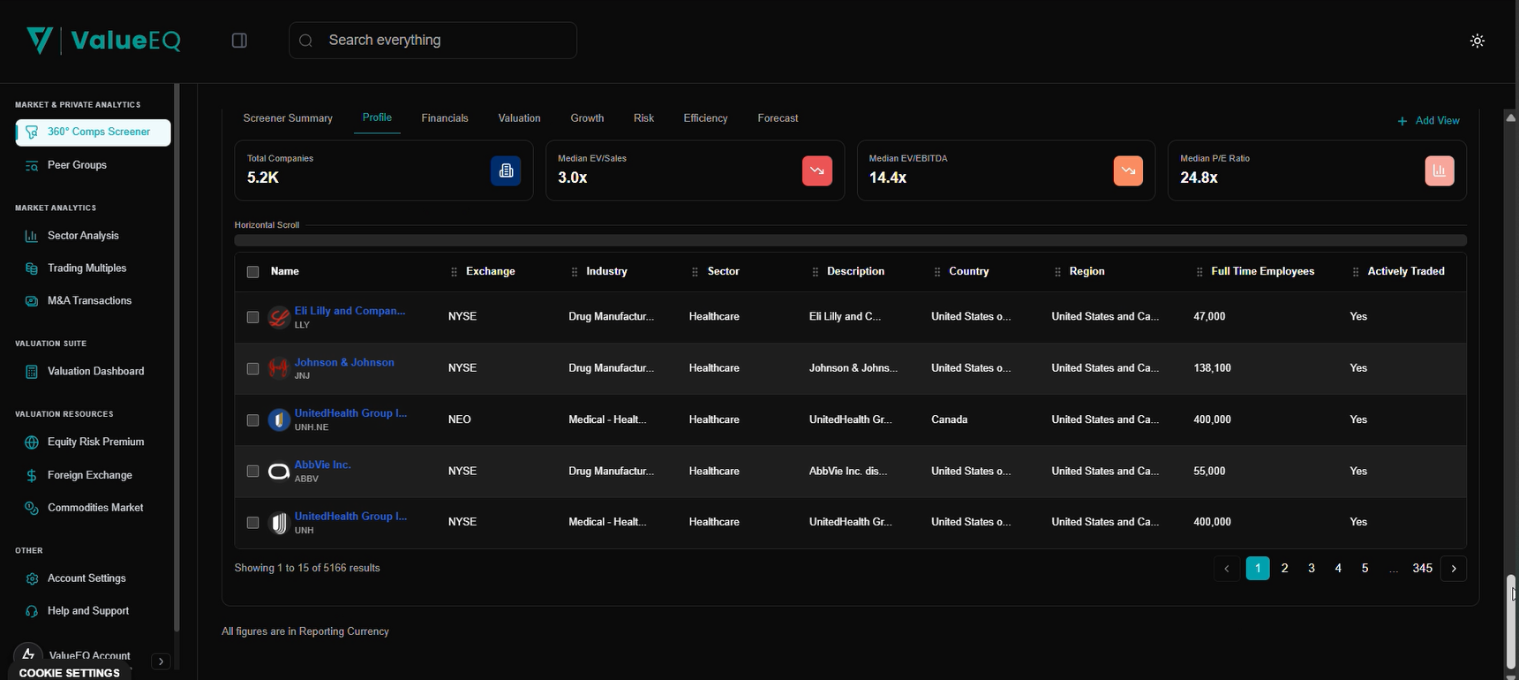Go to next page with right chevron
The height and width of the screenshot is (680, 1519).
[1453, 569]
